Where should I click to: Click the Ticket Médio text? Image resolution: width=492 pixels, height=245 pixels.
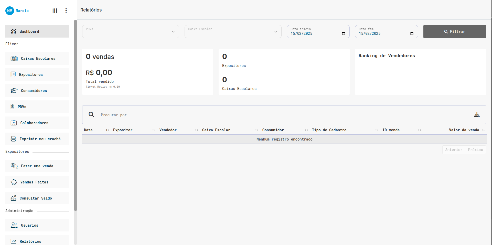[x=103, y=87]
